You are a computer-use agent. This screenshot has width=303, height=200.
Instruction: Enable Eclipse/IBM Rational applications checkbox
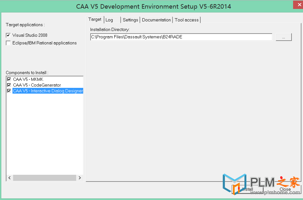(8, 43)
